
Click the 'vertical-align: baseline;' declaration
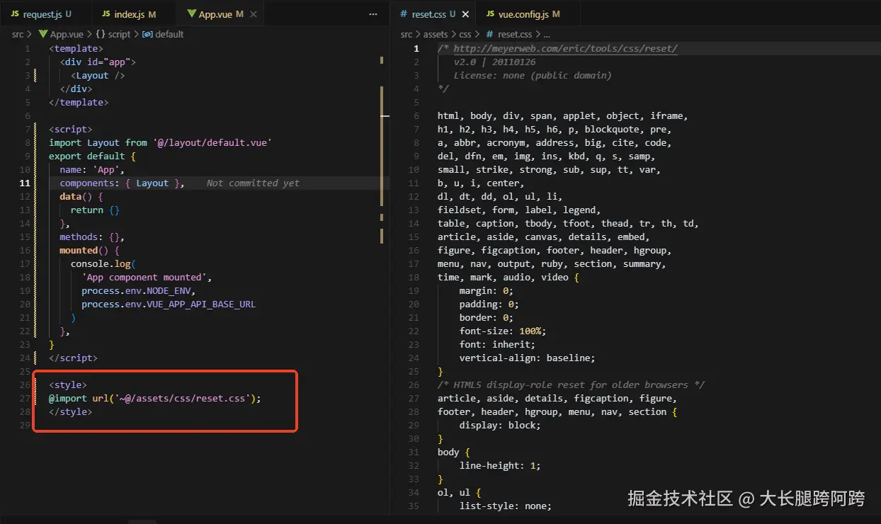[x=528, y=358]
